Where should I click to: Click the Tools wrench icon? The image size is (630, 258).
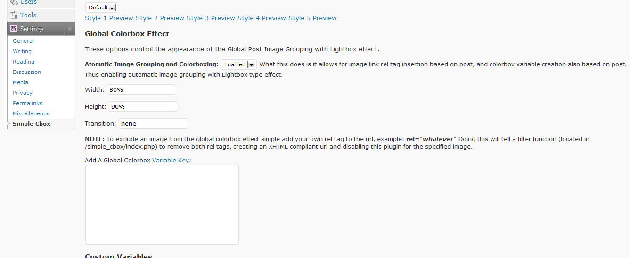coord(14,15)
